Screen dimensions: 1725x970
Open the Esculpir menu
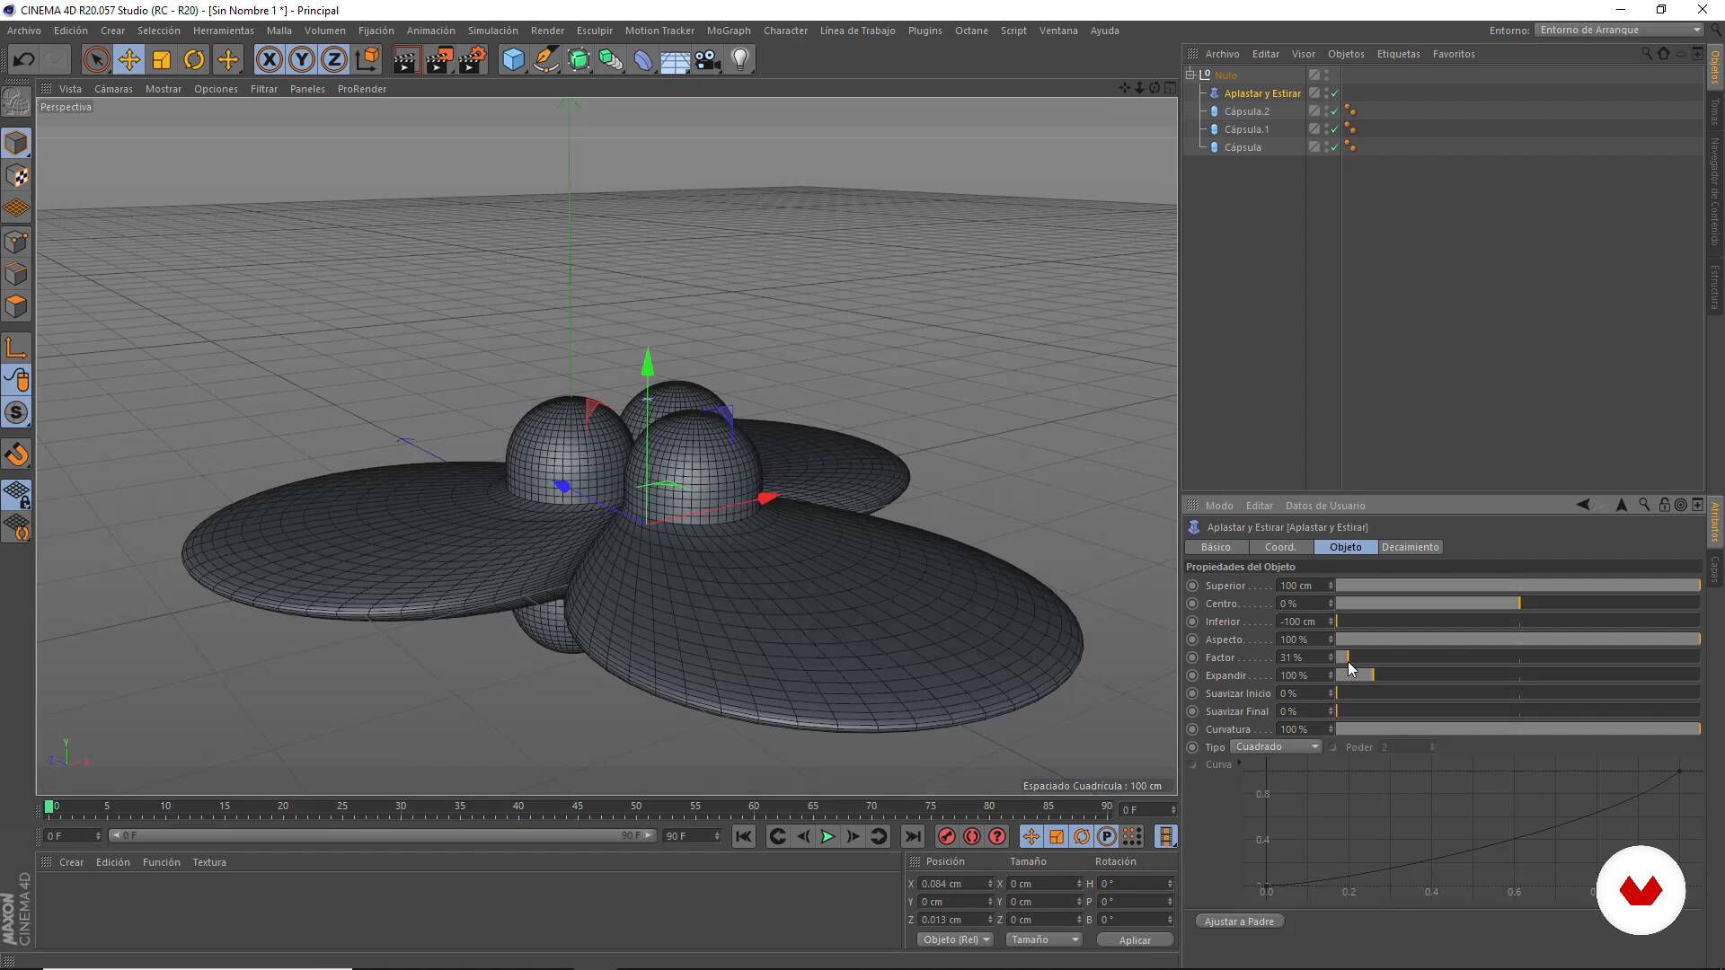point(594,31)
